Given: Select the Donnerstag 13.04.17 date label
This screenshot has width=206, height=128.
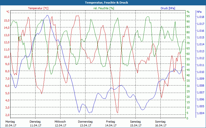Looking at the screenshot, I should [85, 124].
